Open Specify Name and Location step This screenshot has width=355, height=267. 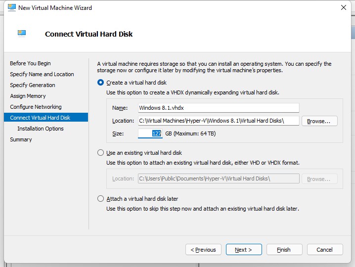pyautogui.click(x=42, y=74)
